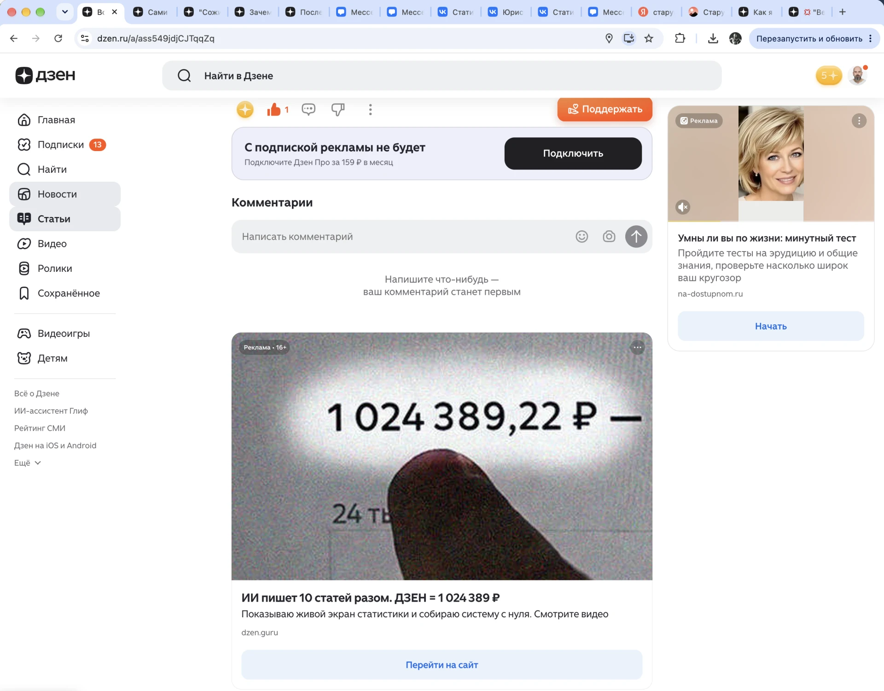This screenshot has width=884, height=691.
Task: Click the Найти в Дзене search field
Action: [x=442, y=76]
